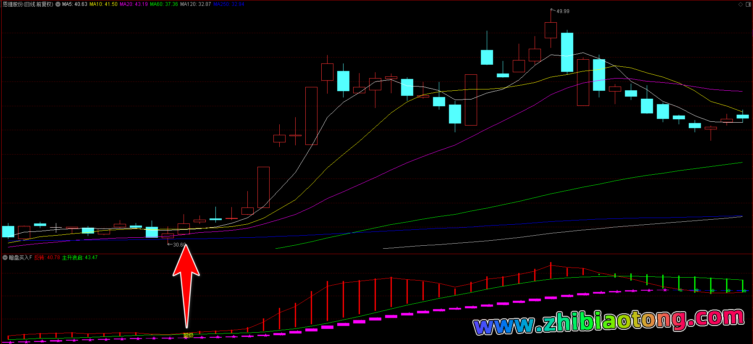753x344 pixels.
Task: Click the magenta MA20: 43.19 label
Action: [134, 4]
